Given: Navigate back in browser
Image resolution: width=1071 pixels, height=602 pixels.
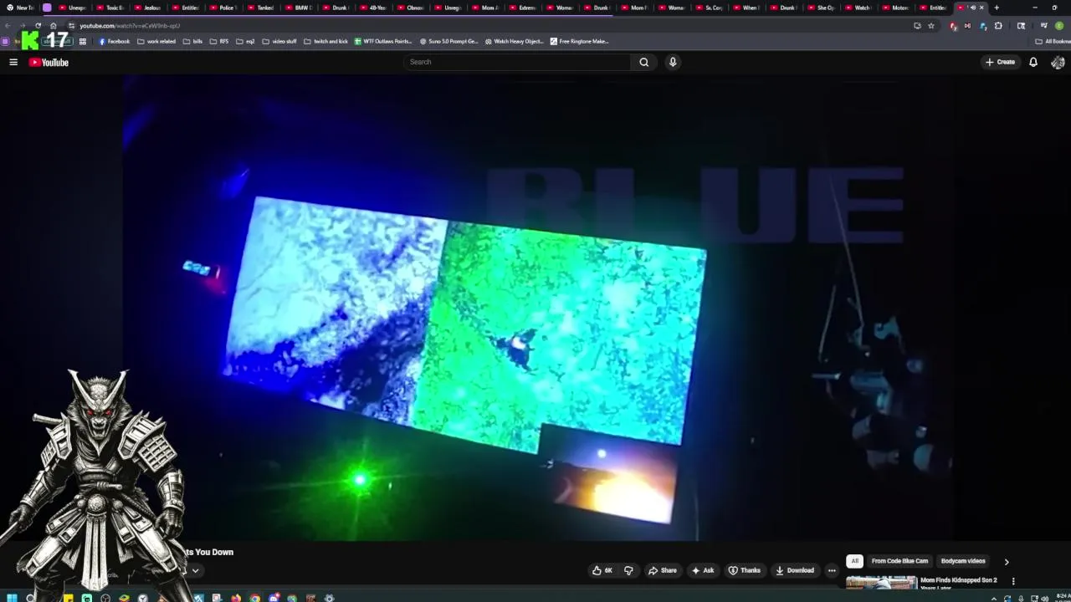Looking at the screenshot, I should pos(8,26).
